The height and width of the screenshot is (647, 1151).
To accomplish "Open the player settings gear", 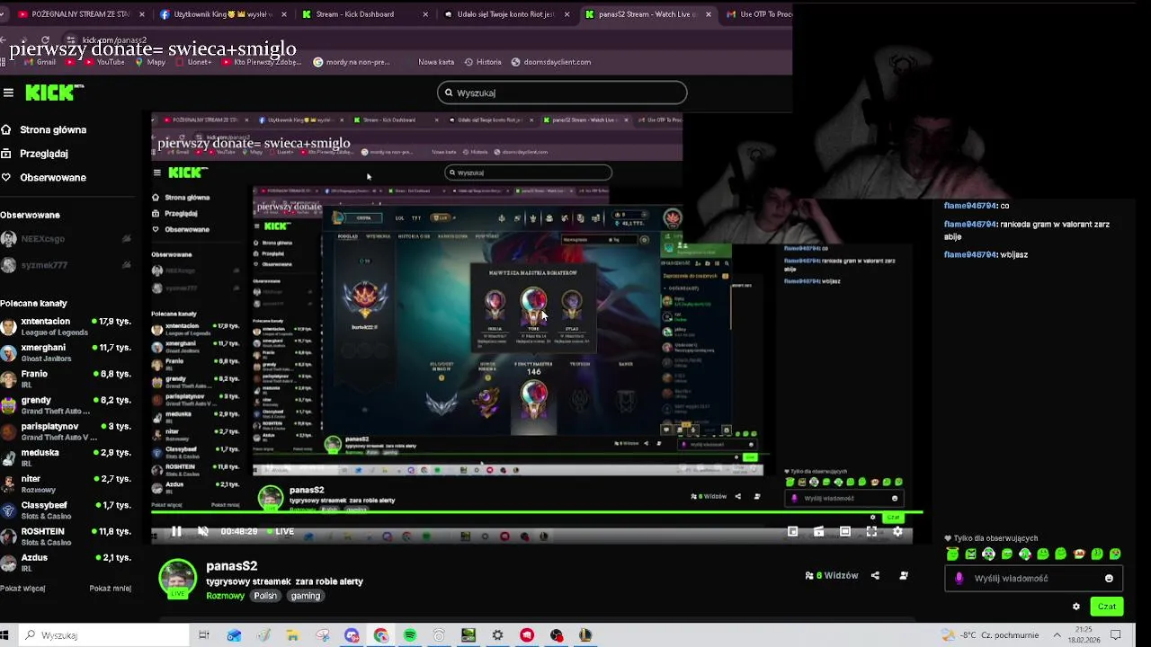I will coord(897,532).
